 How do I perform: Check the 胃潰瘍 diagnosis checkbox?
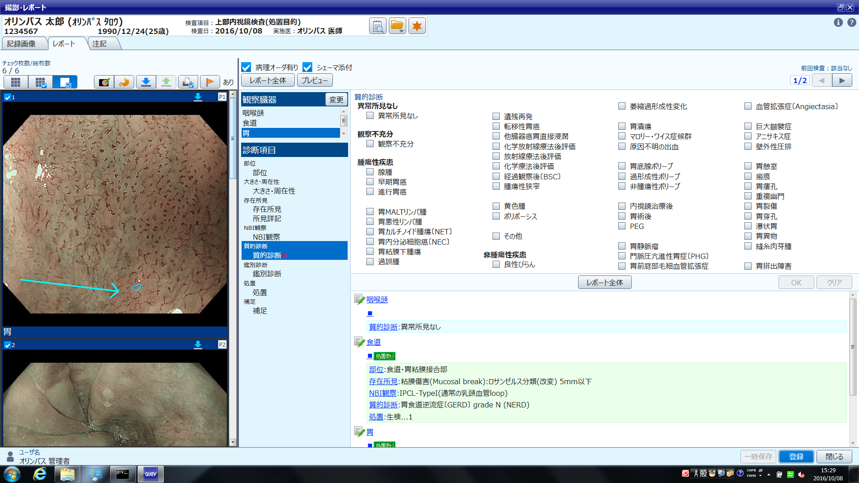point(622,127)
